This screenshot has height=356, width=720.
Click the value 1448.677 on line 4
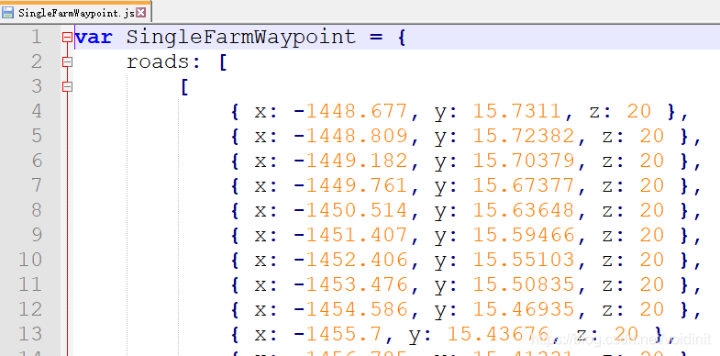pos(357,112)
